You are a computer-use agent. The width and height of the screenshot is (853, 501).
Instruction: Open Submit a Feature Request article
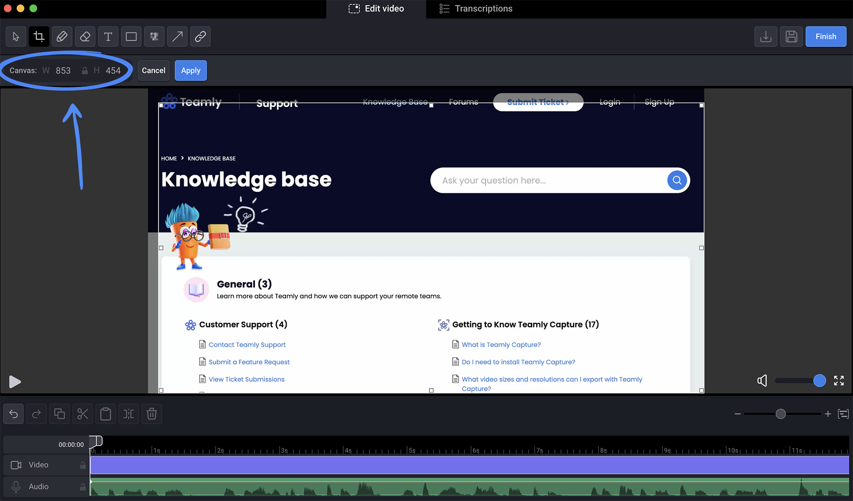[x=249, y=362]
